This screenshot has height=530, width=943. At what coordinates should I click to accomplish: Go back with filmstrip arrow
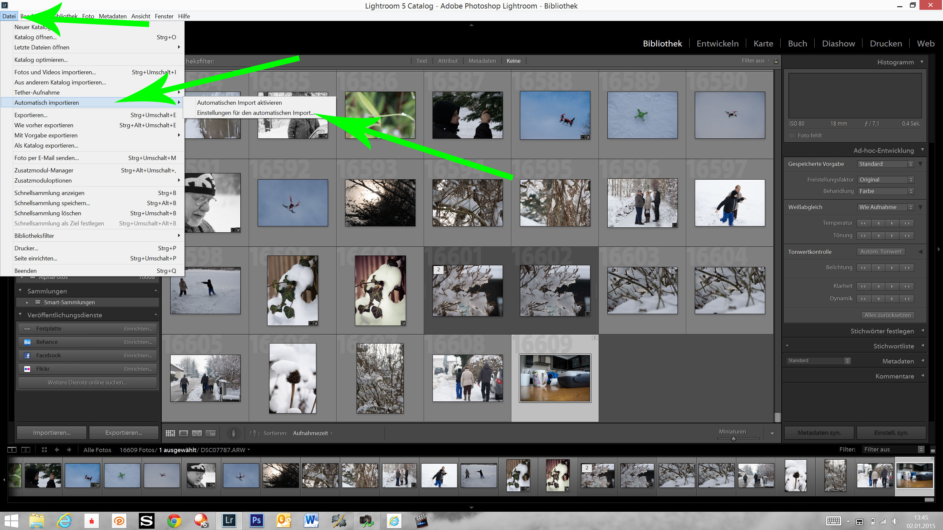click(57, 450)
